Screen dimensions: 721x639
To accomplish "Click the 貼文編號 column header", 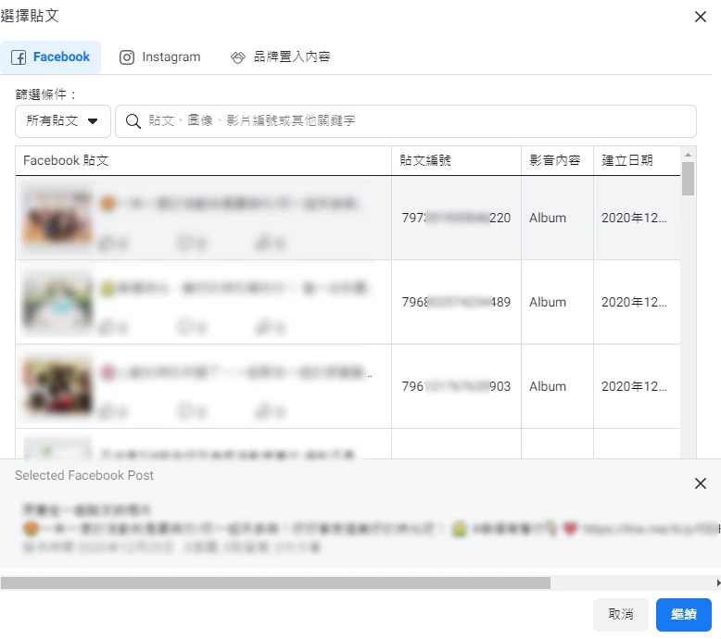I will tap(425, 160).
